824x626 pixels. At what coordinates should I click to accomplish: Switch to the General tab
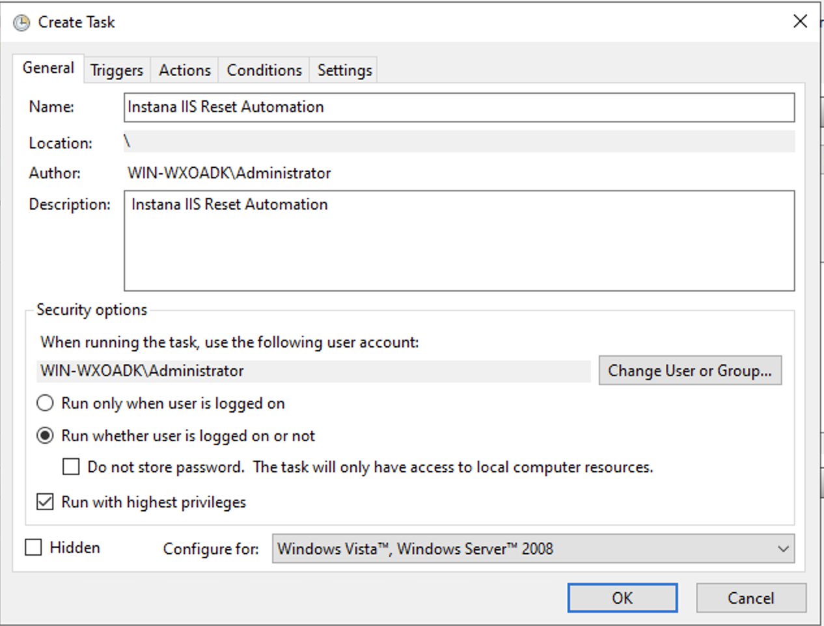(x=48, y=68)
